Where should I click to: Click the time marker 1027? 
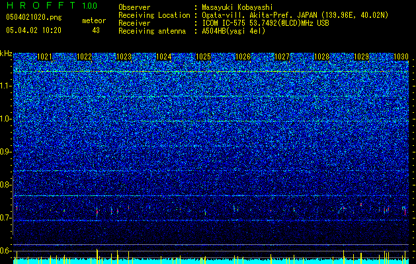tap(282, 57)
